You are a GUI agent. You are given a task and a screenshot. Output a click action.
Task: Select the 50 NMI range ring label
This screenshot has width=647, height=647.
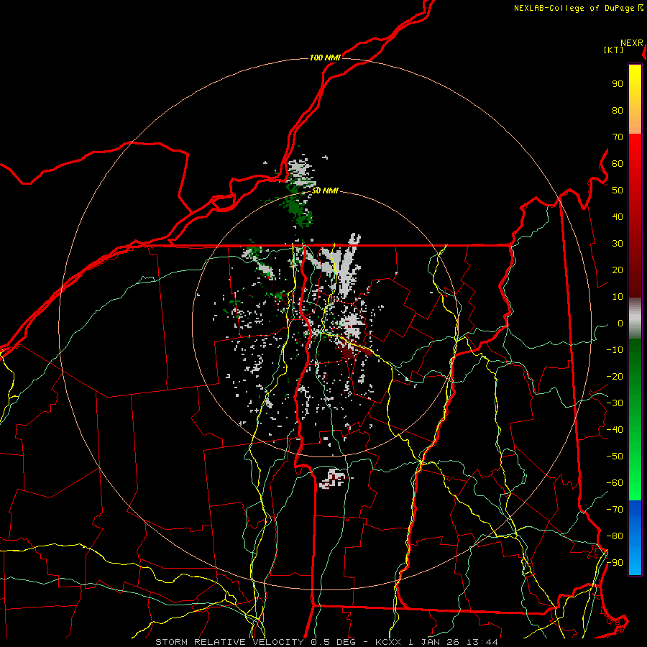pos(325,191)
